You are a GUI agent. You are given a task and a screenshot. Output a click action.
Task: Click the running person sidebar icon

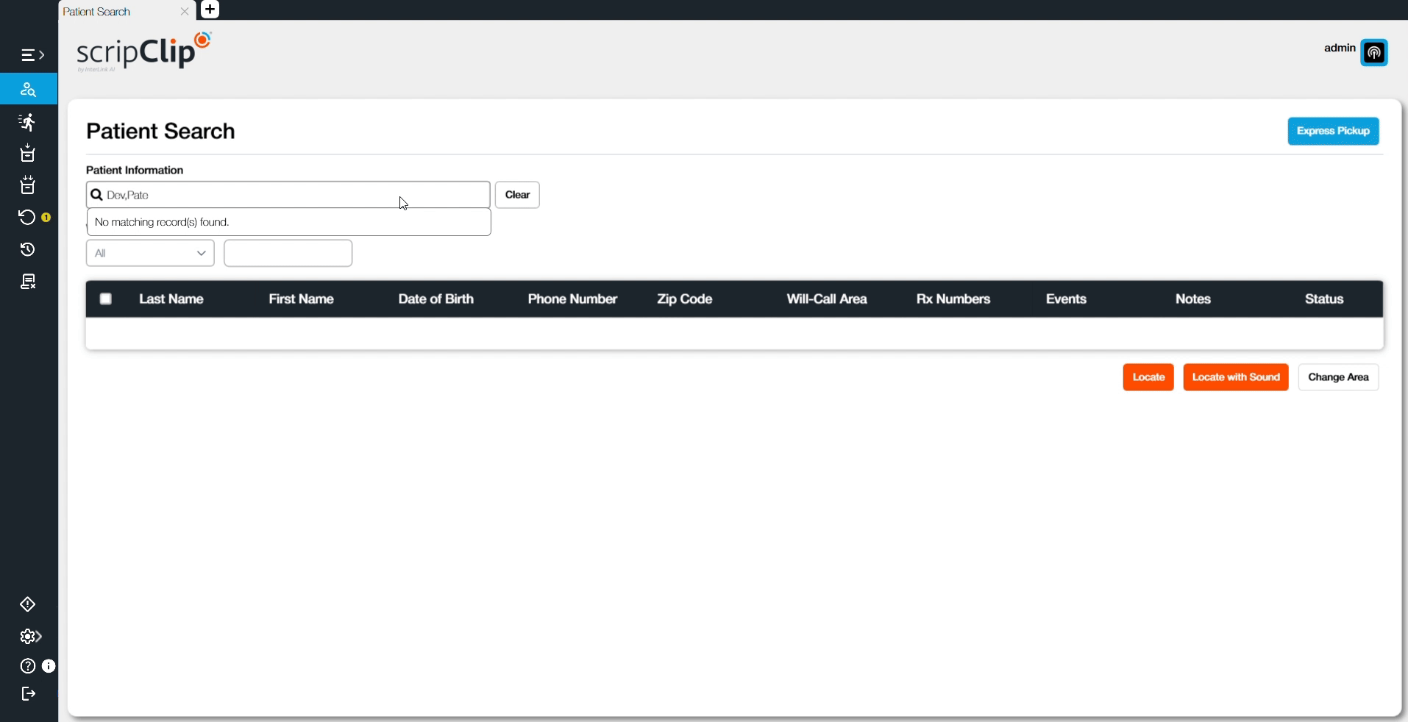(28, 122)
